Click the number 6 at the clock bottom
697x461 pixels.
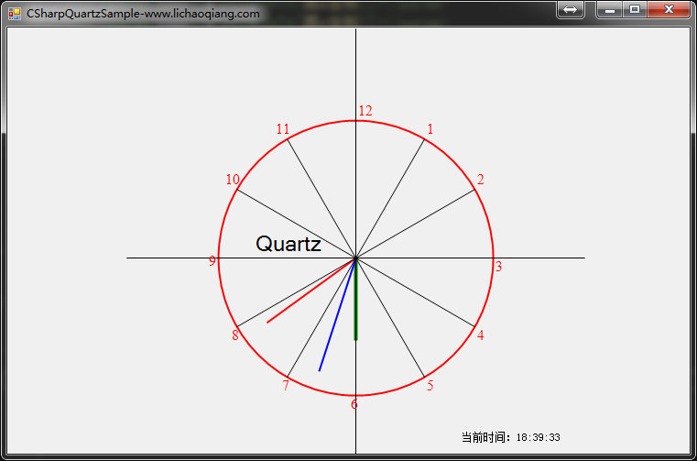click(354, 404)
